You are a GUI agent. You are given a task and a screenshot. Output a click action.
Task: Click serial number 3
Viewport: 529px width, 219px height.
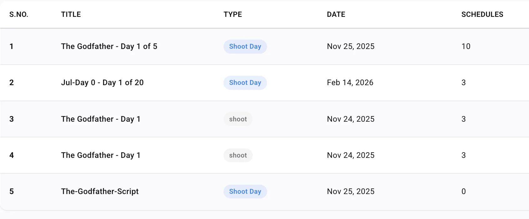(x=12, y=119)
